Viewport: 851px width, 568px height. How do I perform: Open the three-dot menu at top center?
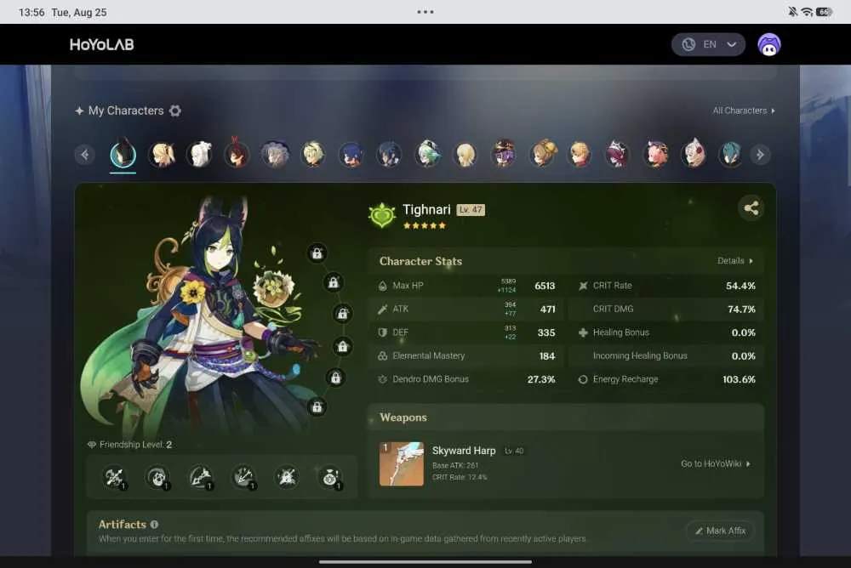[425, 12]
